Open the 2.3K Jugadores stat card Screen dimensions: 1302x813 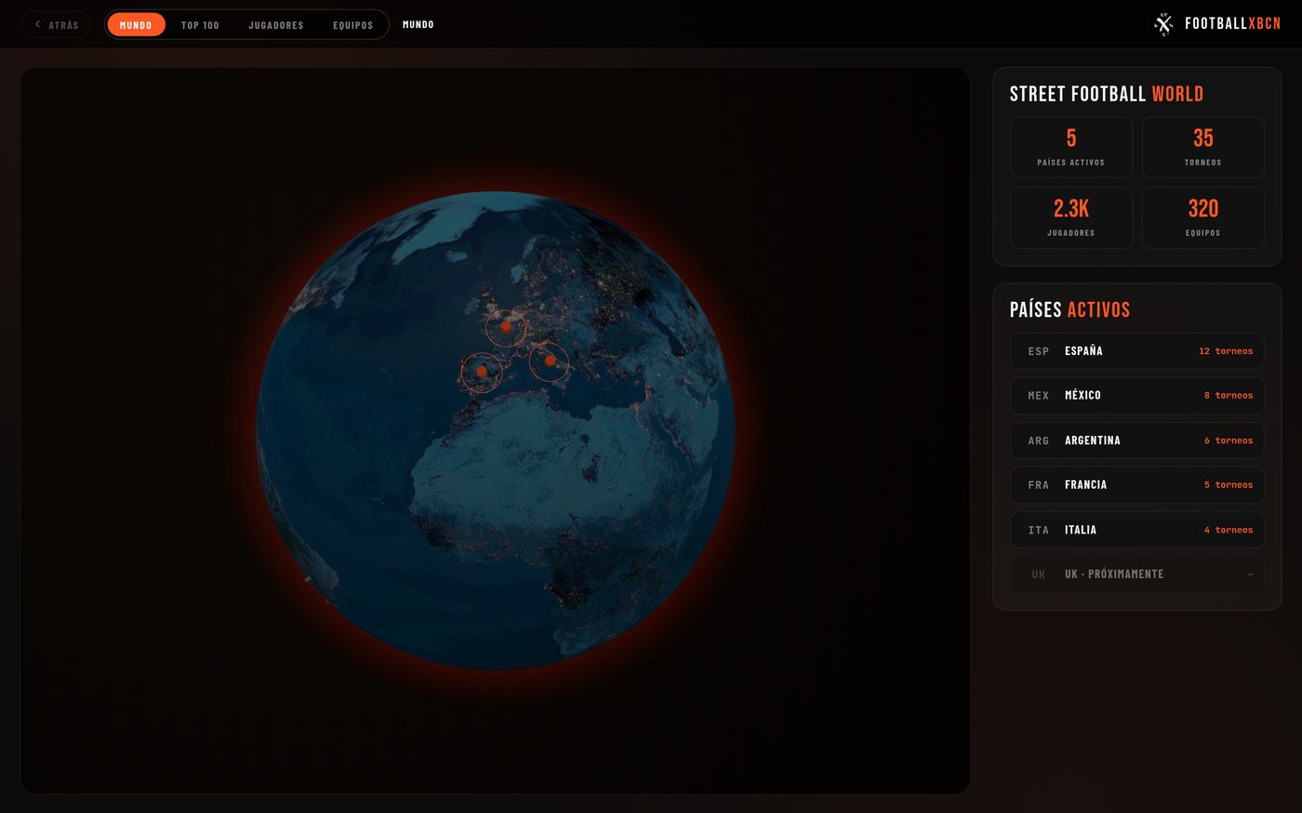[1071, 217]
